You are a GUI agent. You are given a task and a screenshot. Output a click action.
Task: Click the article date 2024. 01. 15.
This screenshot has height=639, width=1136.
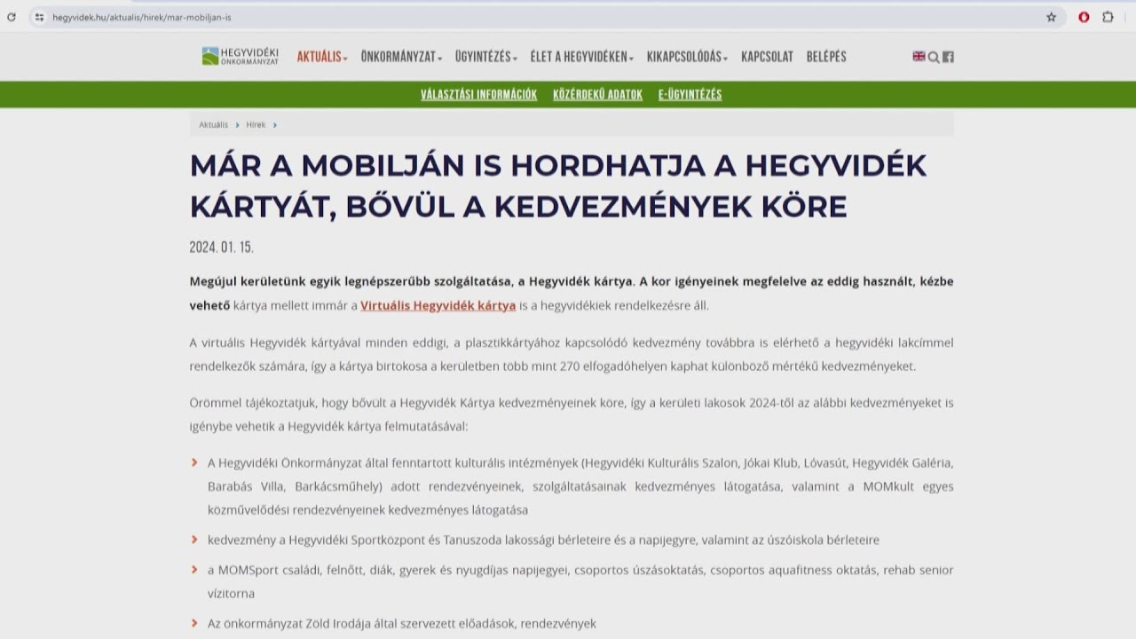[x=221, y=248]
